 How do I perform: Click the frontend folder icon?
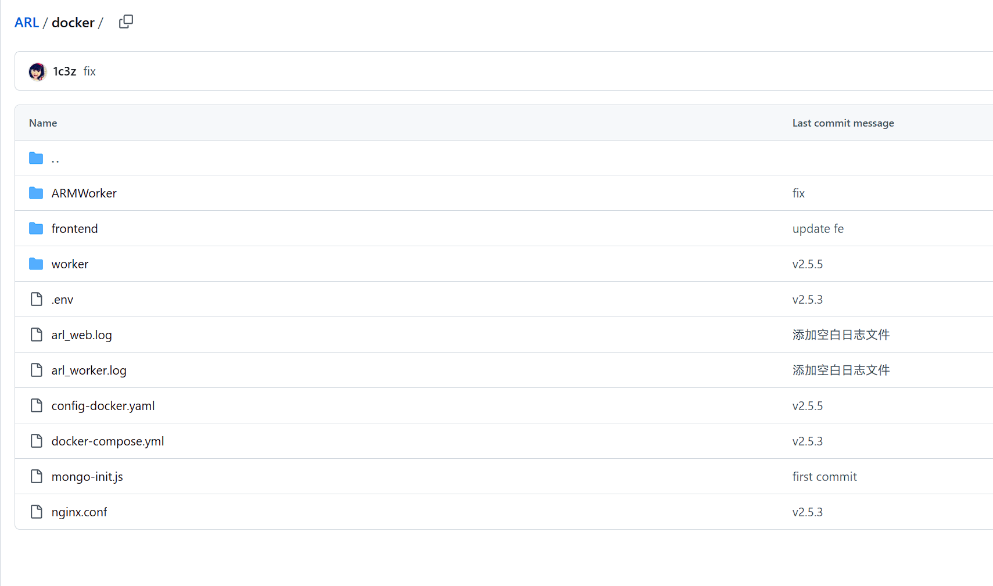(x=36, y=228)
